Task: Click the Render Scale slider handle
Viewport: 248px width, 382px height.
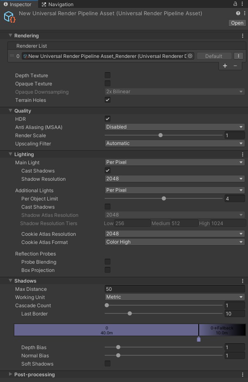Action: 161,135
